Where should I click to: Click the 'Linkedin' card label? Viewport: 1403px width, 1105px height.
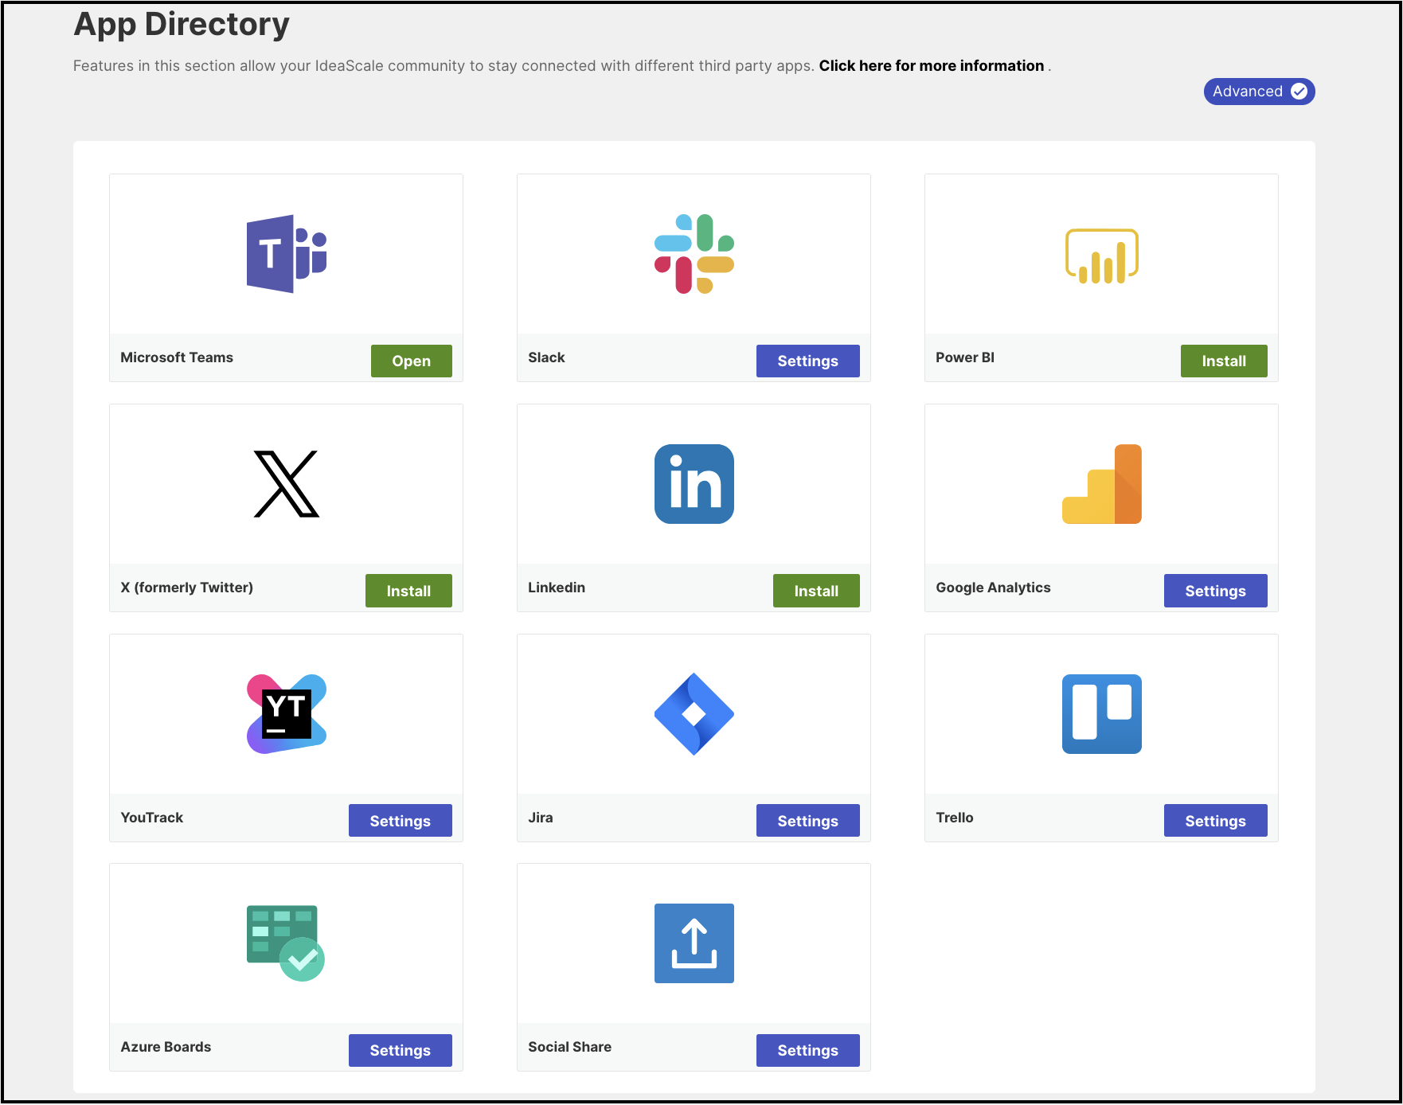pyautogui.click(x=557, y=588)
